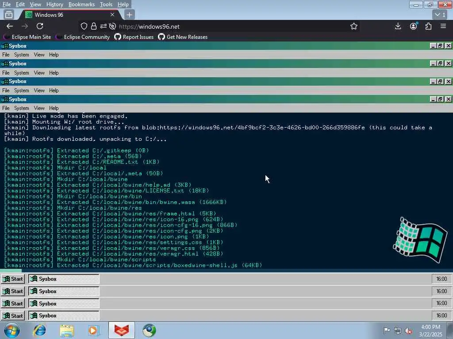Open the Firefox hamburger application menu
The width and height of the screenshot is (453, 339).
[443, 26]
